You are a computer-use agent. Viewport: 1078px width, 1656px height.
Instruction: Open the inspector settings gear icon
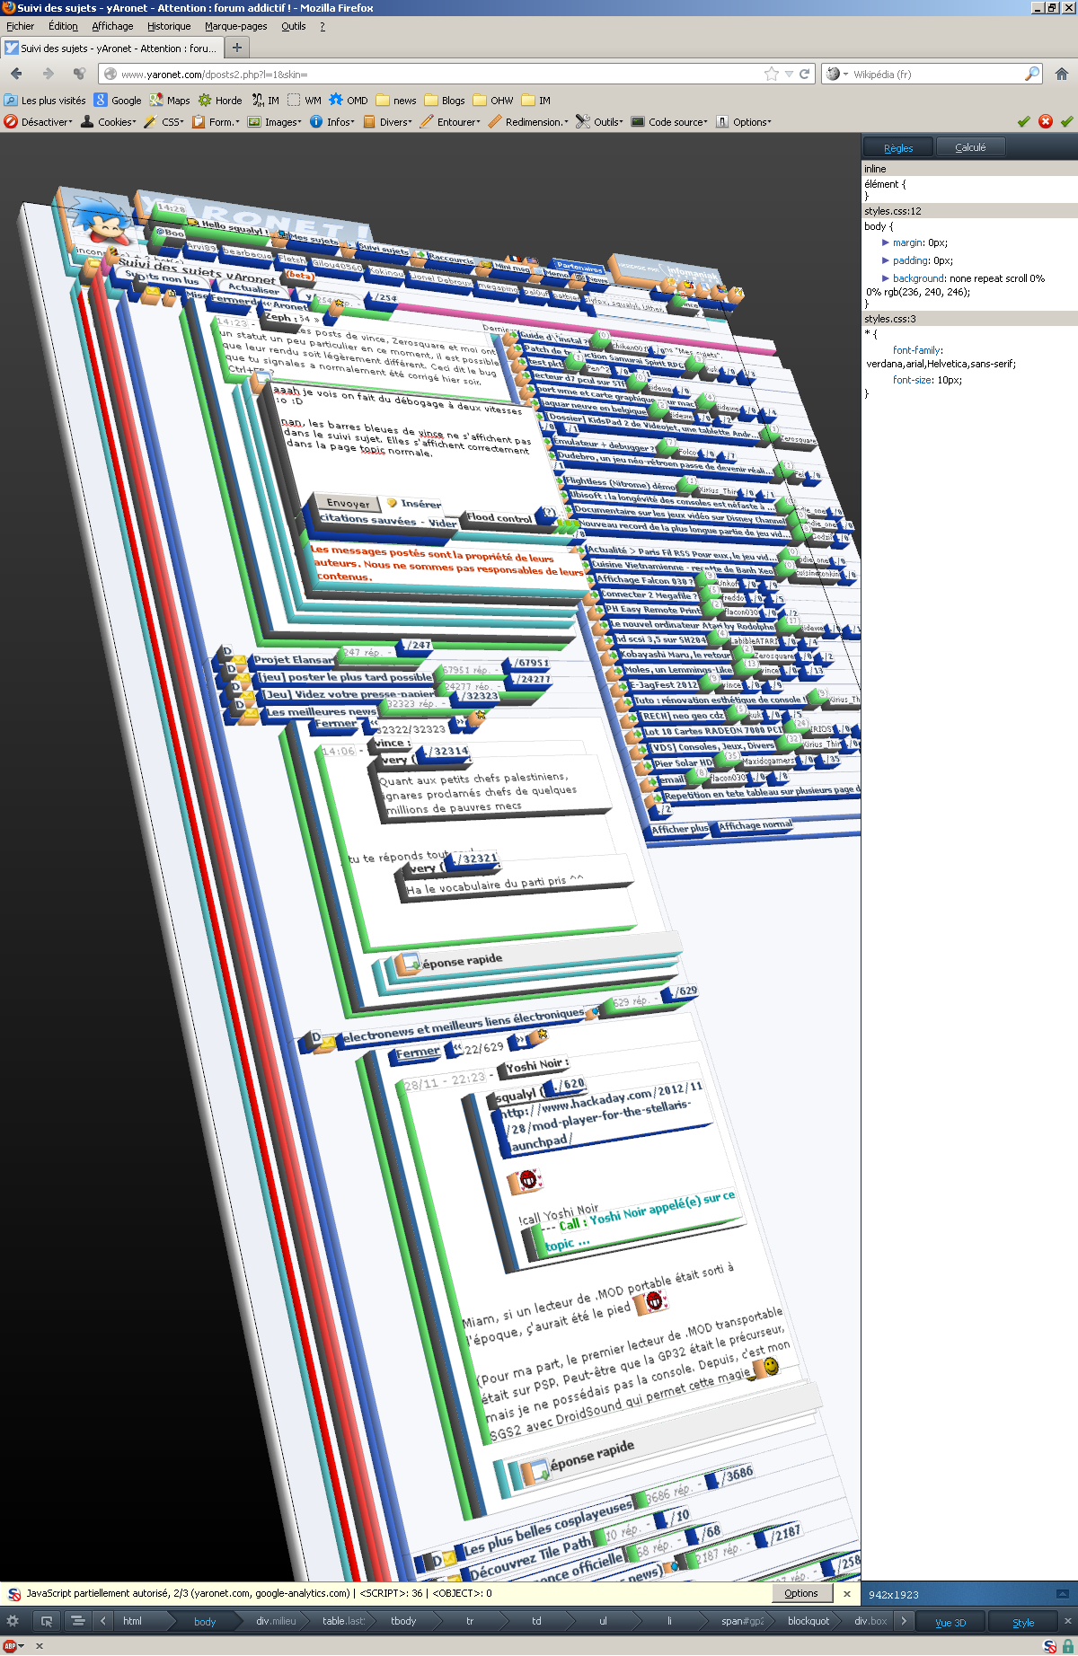point(13,1621)
